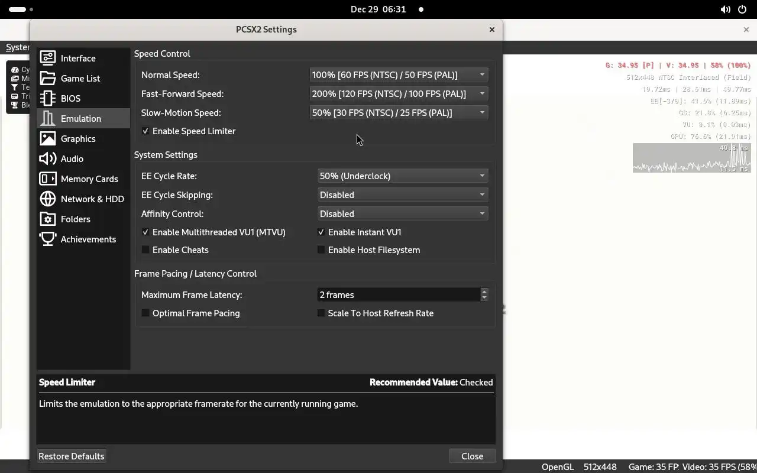757x473 pixels.
Task: Click the Game: 35 FPS status text
Action: [x=653, y=466]
